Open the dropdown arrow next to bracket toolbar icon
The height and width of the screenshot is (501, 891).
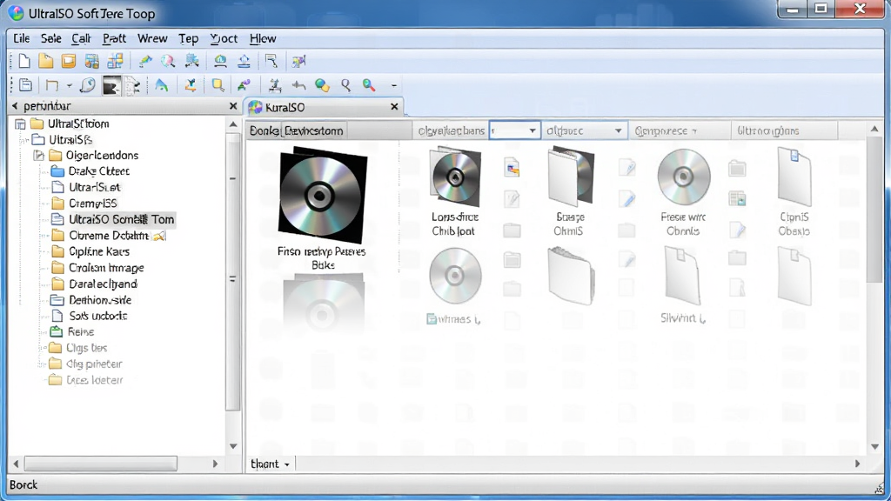coord(69,86)
